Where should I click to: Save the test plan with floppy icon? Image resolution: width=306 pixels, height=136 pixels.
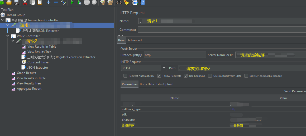coord(16,2)
